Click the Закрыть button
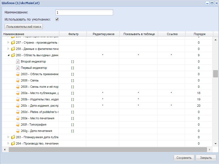The image size is (219, 164). (206, 158)
